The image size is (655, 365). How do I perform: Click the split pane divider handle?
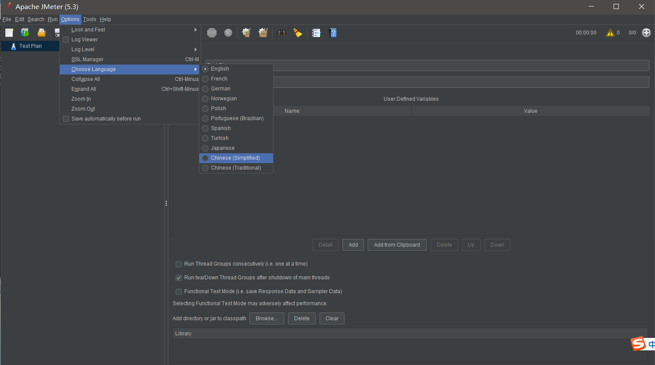pos(166,203)
